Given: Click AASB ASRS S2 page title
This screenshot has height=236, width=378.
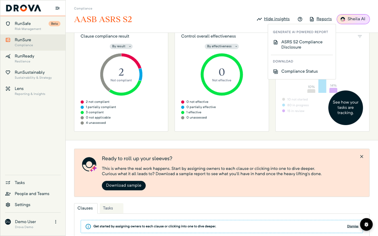Looking at the screenshot, I should point(103,19).
